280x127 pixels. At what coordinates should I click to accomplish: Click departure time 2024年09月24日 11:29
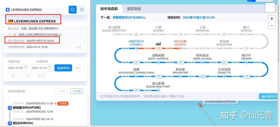(40, 103)
